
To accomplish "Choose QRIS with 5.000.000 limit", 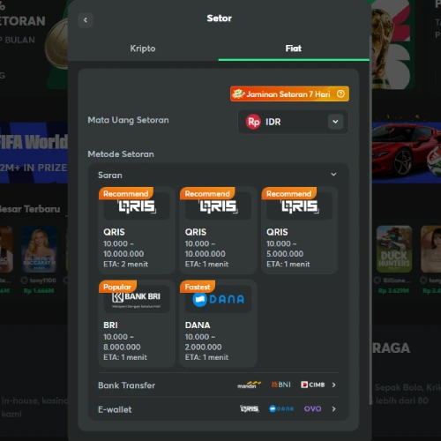I will click(300, 230).
